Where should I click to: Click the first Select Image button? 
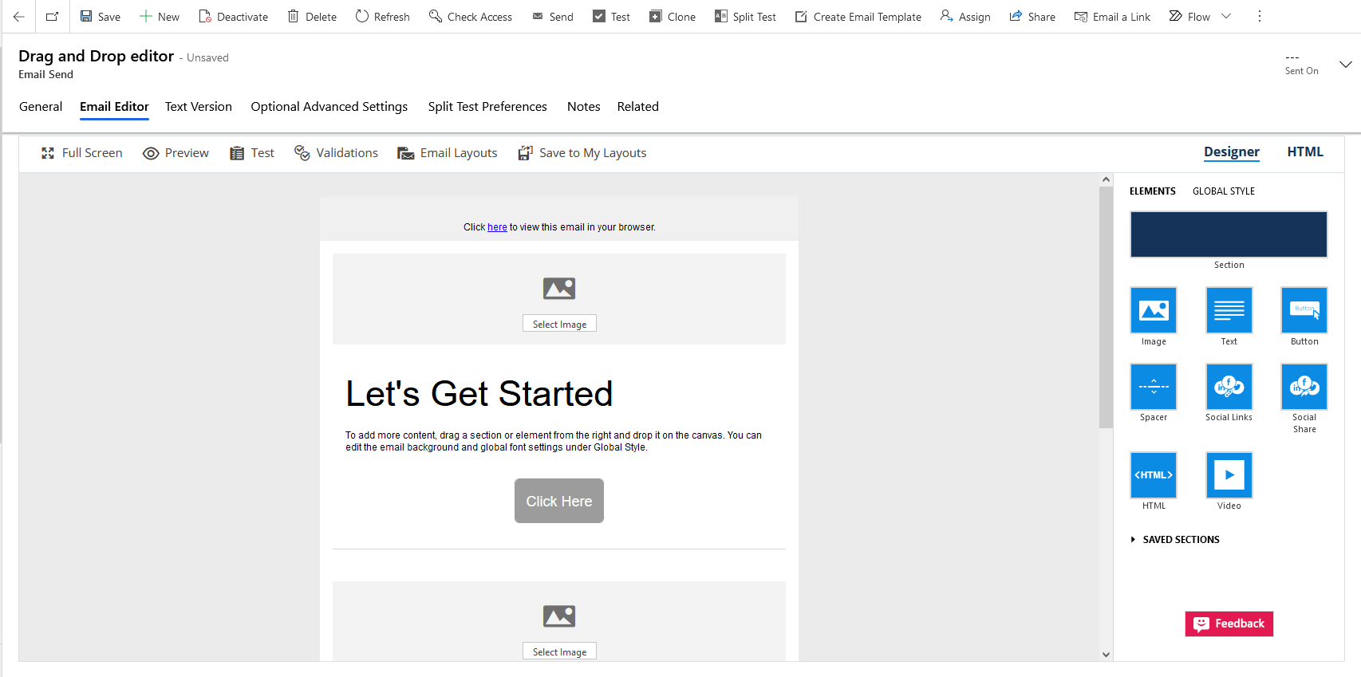point(559,325)
